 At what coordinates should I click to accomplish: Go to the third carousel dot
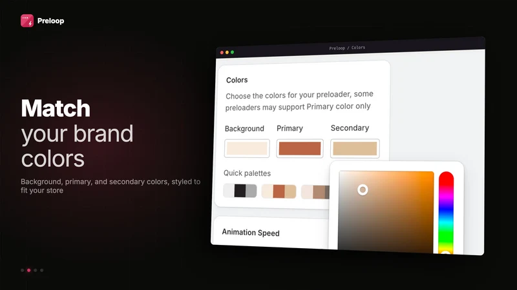coord(36,270)
